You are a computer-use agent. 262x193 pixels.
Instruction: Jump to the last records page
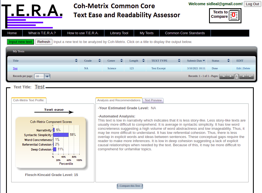[x=250, y=76]
